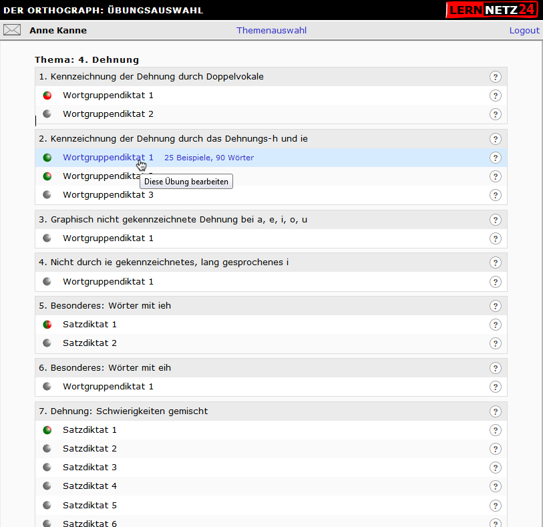Screen dimensions: 543x527
Task: Open Satzdiktat 2 under Wörter mit ieh
Action: [x=89, y=343]
